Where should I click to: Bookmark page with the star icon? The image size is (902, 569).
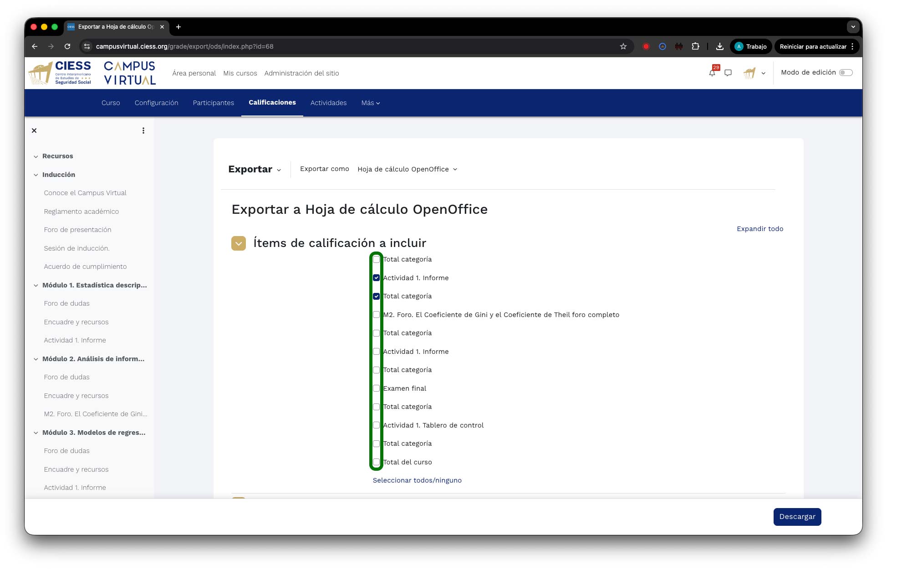[623, 46]
